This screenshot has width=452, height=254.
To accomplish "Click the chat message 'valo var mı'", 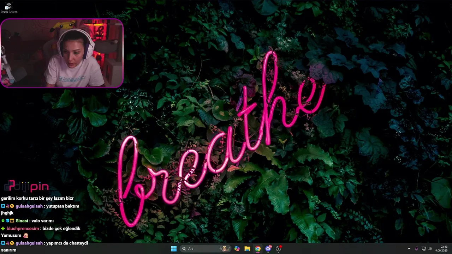I will (x=42, y=221).
